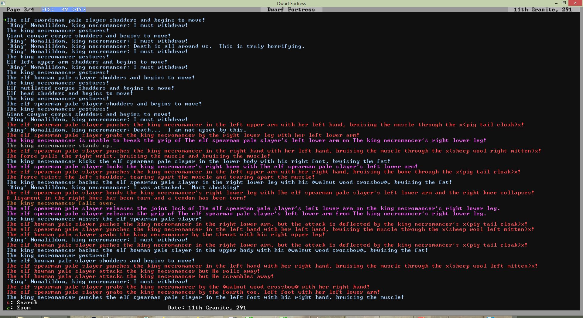Select the elf swordsman pale slayer shudders line
The width and height of the screenshot is (583, 318).
(x=106, y=20)
